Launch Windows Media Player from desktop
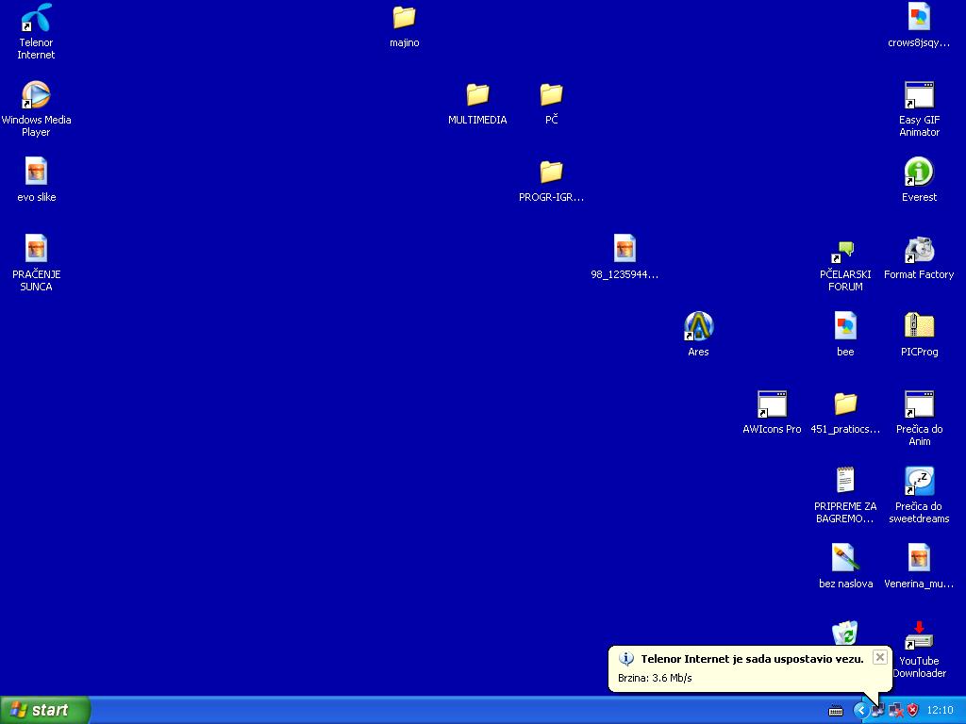 36,95
